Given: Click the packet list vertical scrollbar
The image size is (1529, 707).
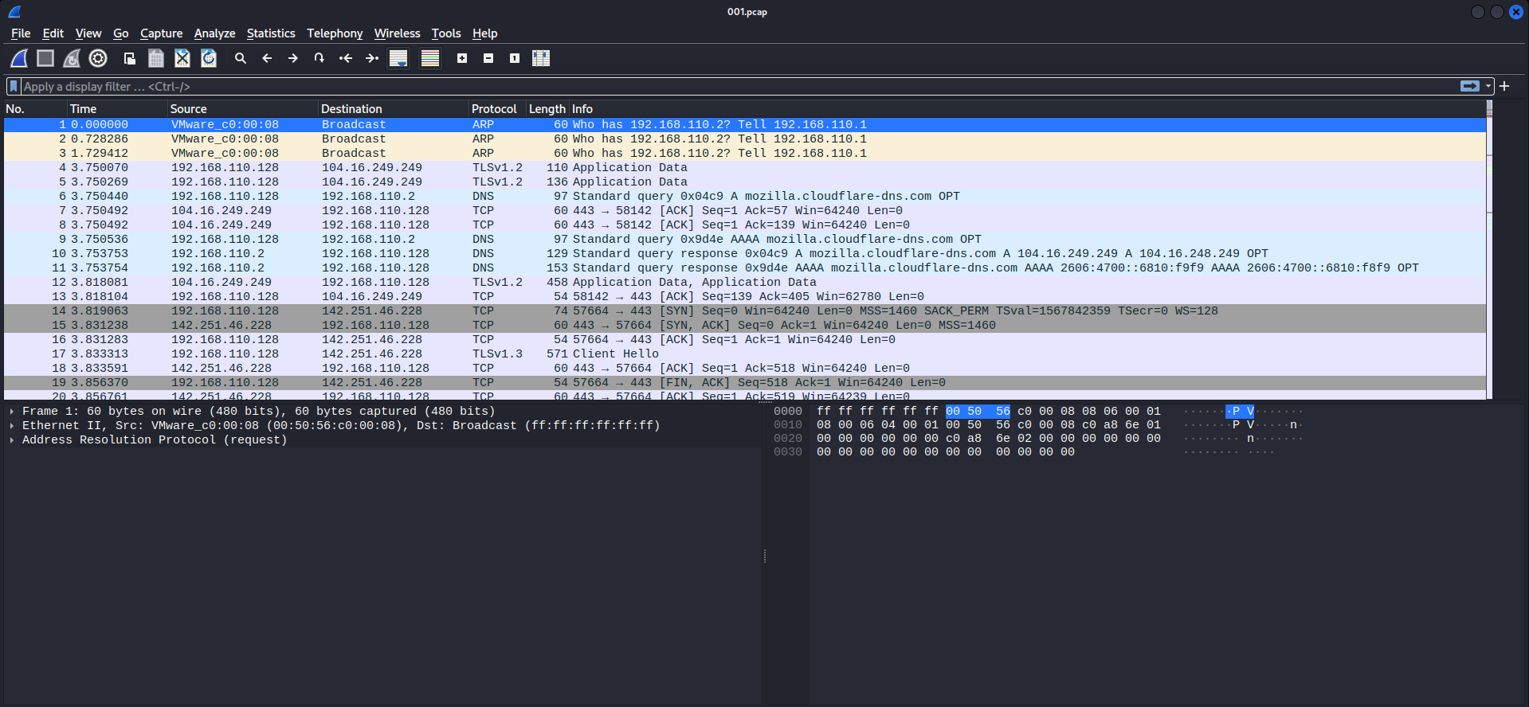Looking at the screenshot, I should pyautogui.click(x=1489, y=250).
